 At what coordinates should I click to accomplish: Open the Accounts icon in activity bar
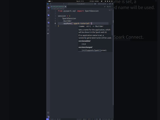pos(48,113)
